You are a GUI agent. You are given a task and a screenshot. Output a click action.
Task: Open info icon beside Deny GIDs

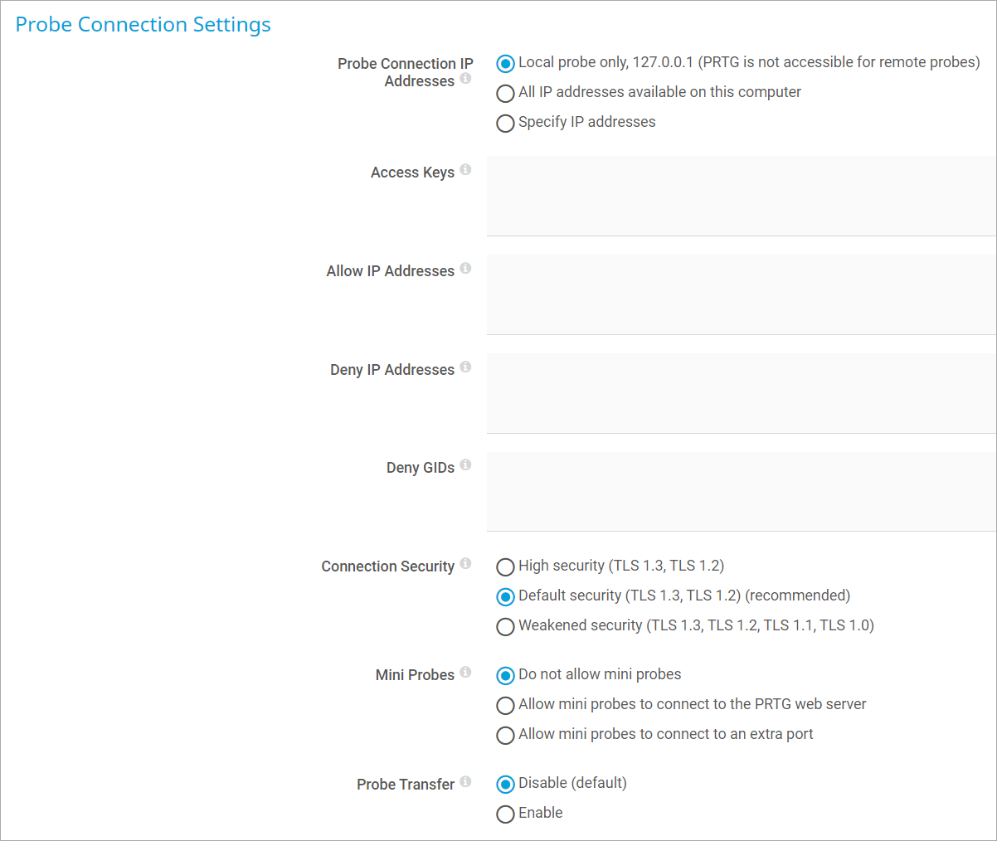coord(465,464)
